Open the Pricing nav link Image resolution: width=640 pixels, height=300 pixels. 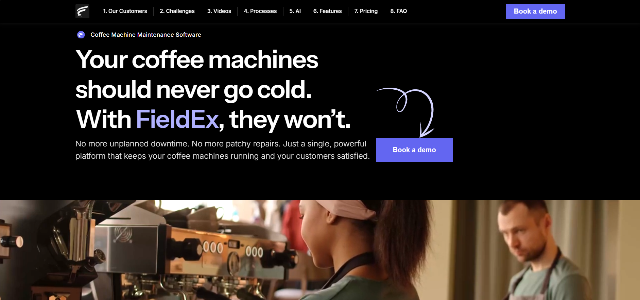[366, 11]
